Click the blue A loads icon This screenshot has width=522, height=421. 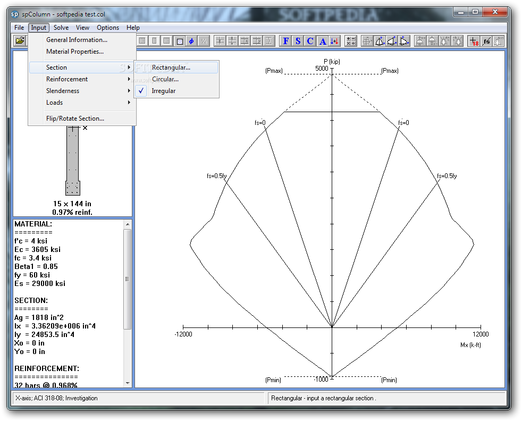(323, 41)
